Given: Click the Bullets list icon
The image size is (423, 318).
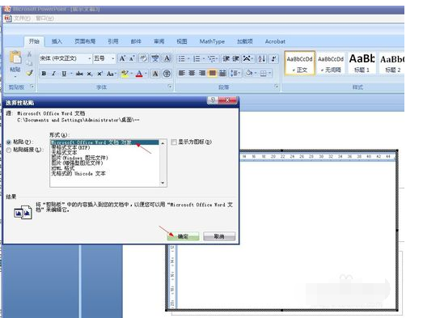Looking at the screenshot, I should [x=182, y=58].
